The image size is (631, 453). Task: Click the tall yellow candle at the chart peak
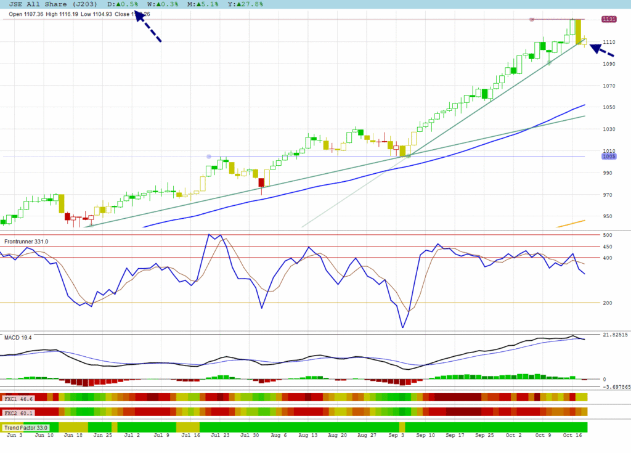[579, 32]
